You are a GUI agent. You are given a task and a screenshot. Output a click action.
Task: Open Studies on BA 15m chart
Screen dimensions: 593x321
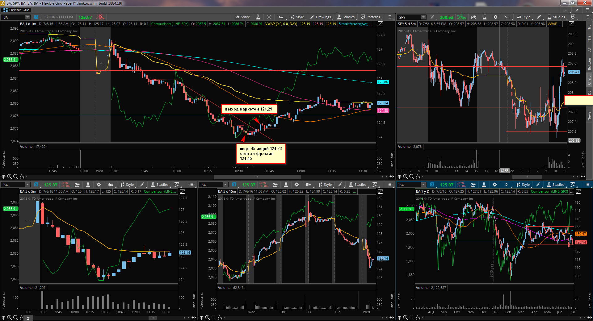tap(358, 185)
